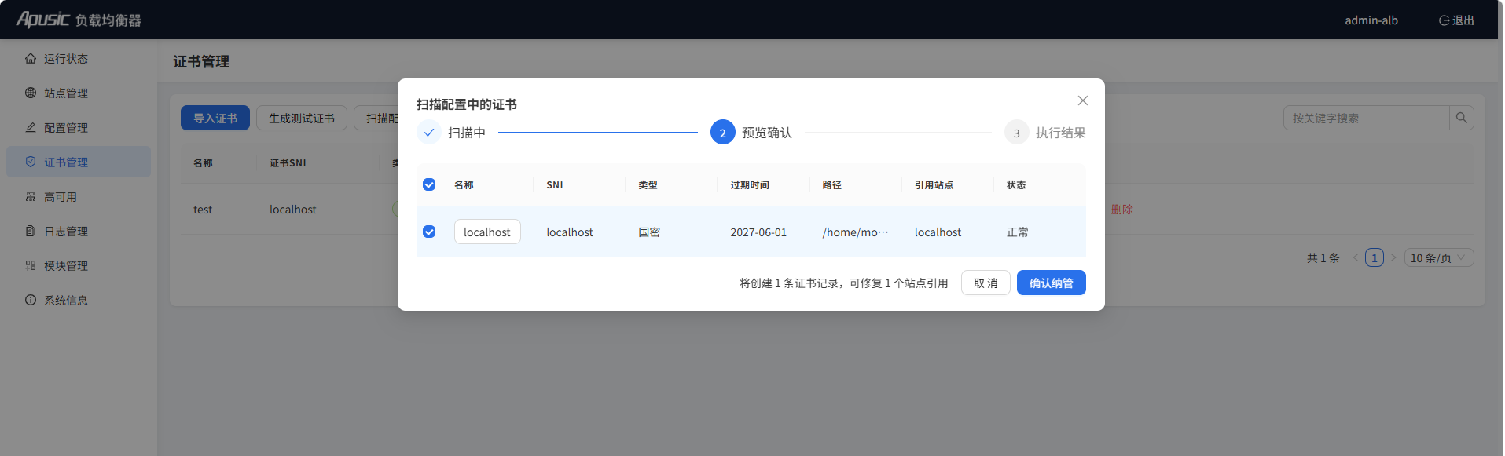Viewport: 1505px width, 456px height.
Task: Click the localhost 证书SNI cell in background table
Action: 293,210
